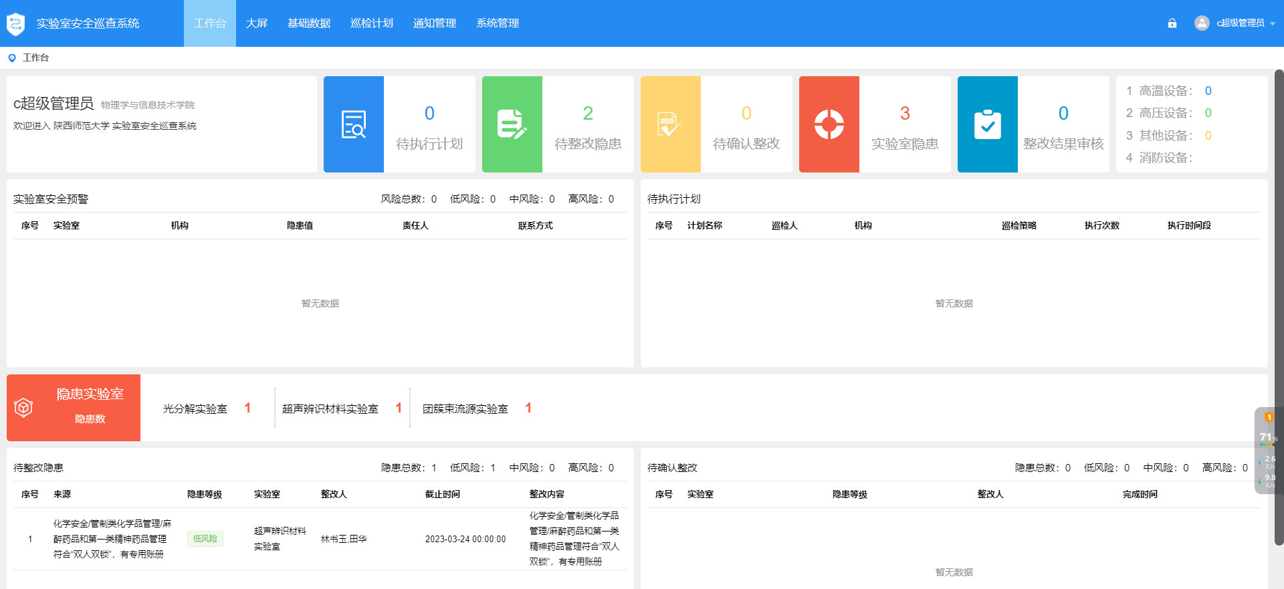Click the 隐患值 header in 实验室安全预警 table
Image resolution: width=1284 pixels, height=589 pixels.
[300, 226]
